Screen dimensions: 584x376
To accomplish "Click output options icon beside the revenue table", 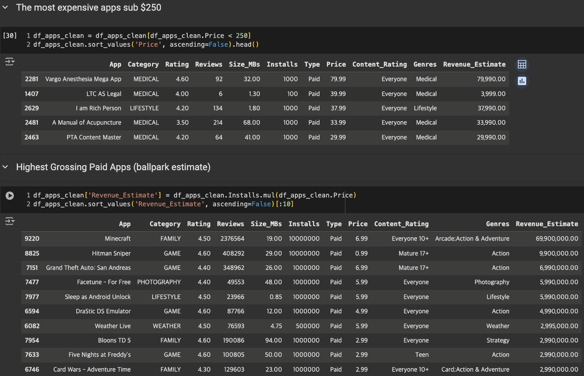I will [x=10, y=222].
